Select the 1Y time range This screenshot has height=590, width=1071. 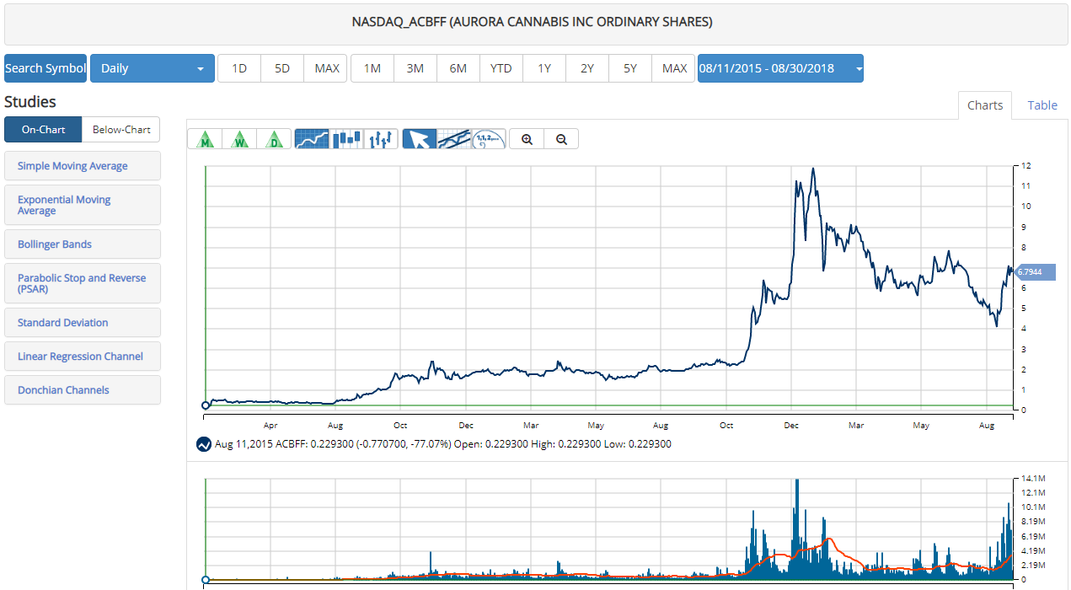coord(544,68)
